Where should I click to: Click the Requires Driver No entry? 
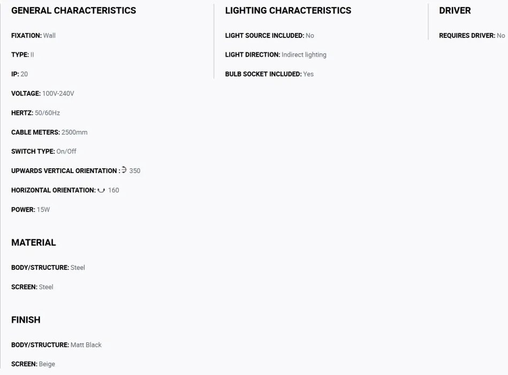coord(472,36)
